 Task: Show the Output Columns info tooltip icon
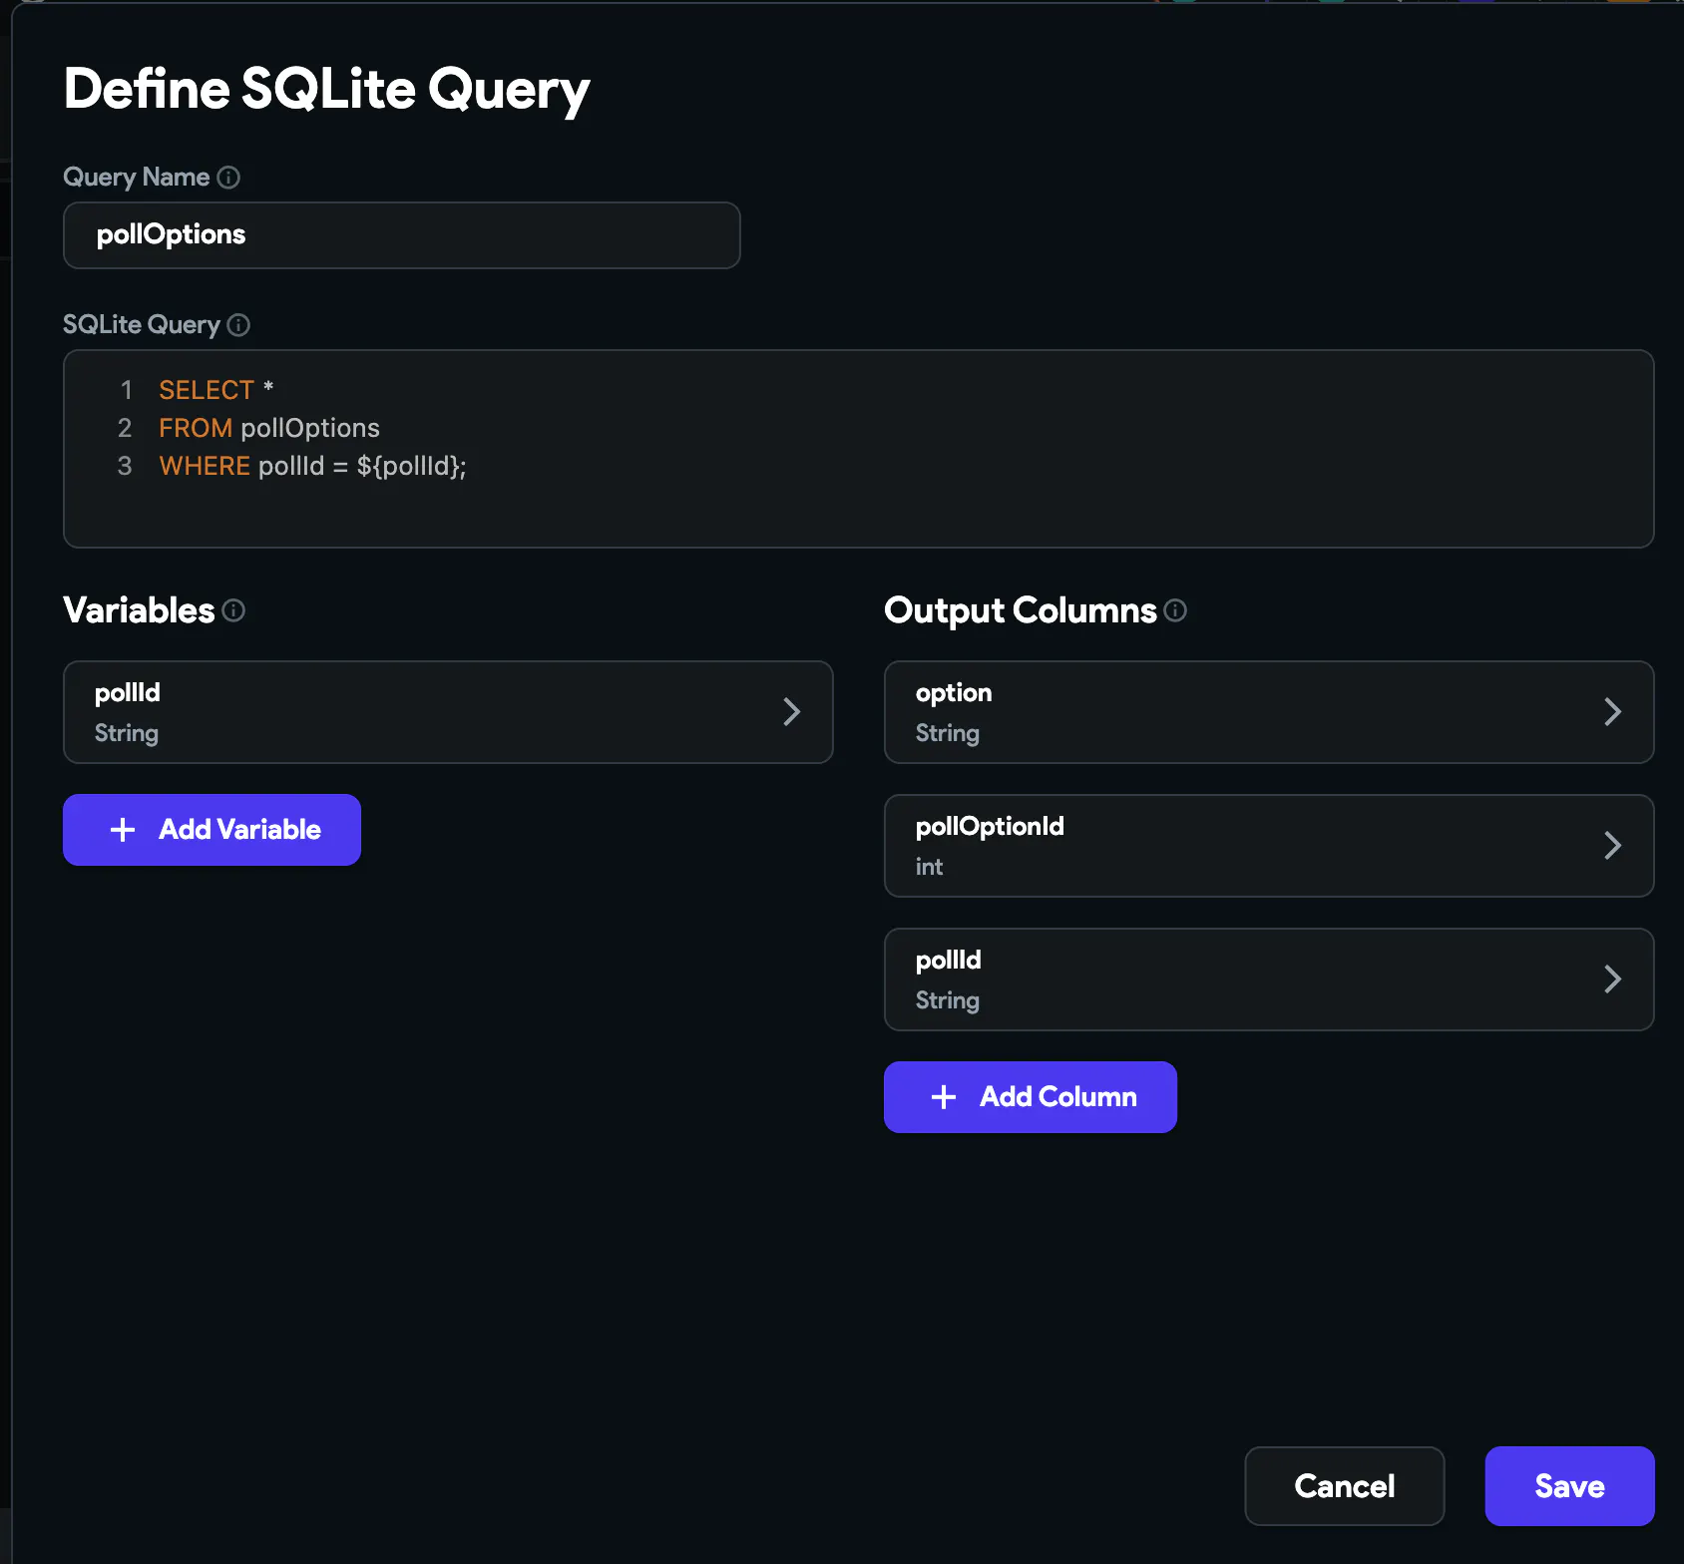tap(1175, 610)
